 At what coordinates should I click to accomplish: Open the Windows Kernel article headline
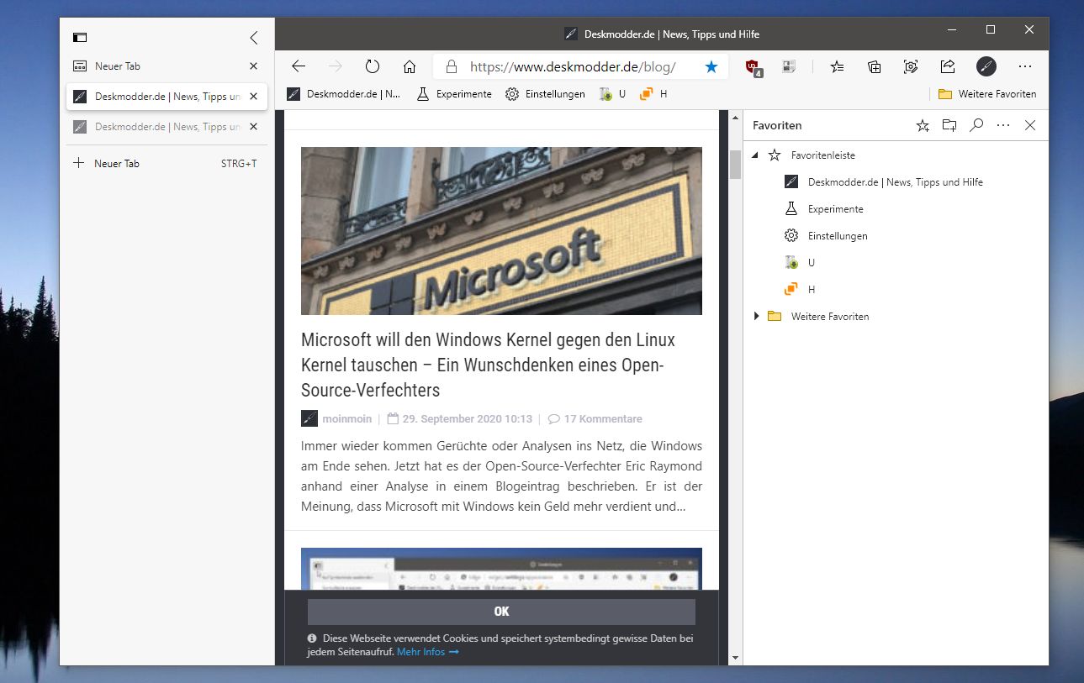coord(489,365)
